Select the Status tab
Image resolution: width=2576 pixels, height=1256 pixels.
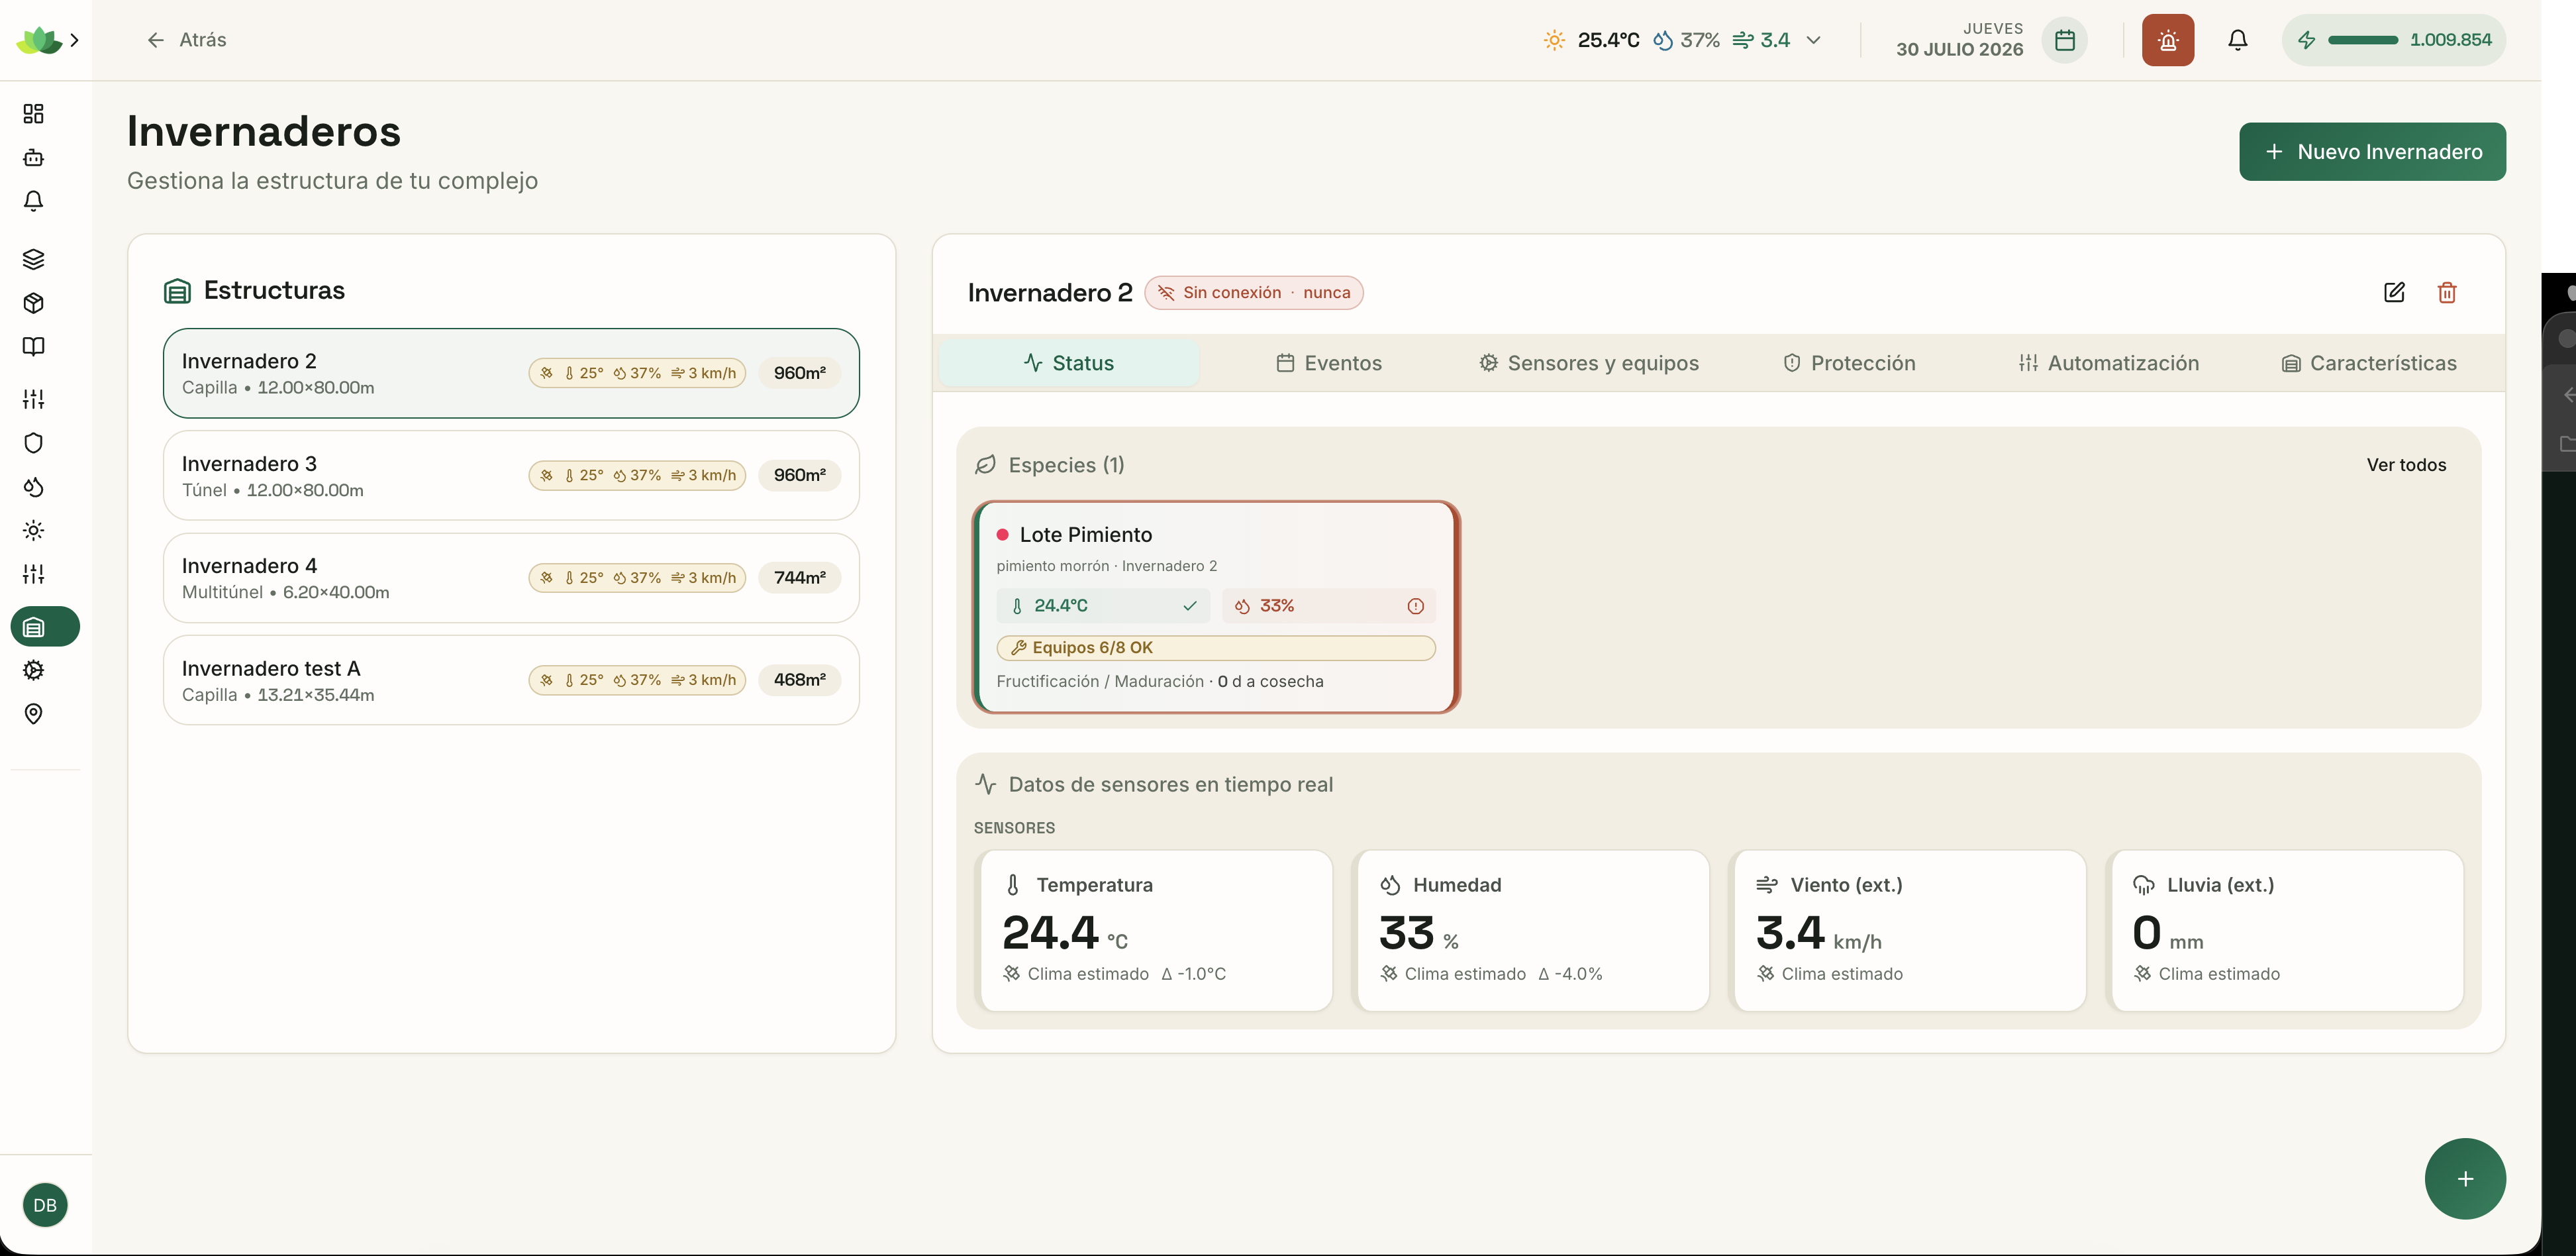click(x=1068, y=363)
